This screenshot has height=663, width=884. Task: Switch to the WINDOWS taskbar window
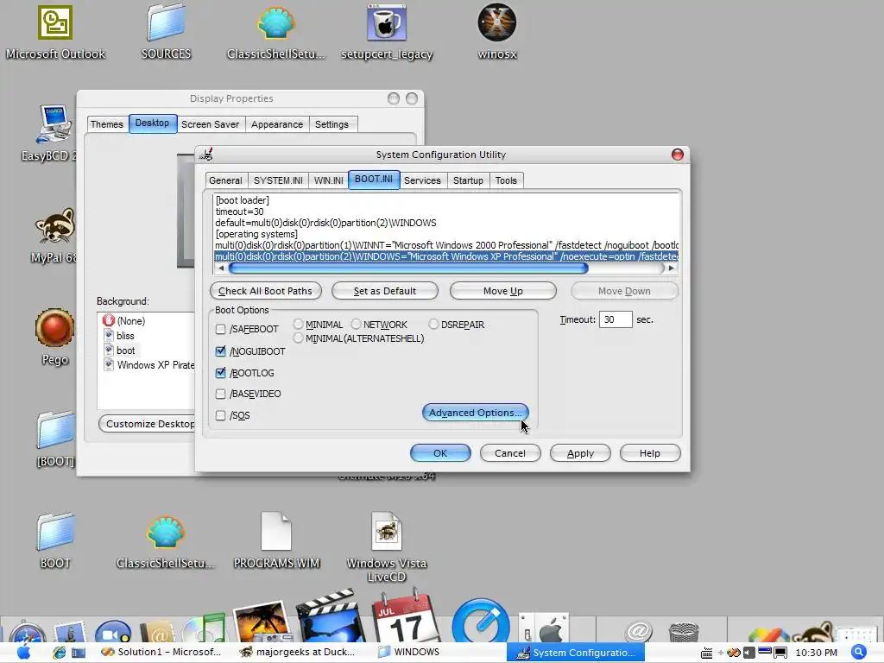408,653
